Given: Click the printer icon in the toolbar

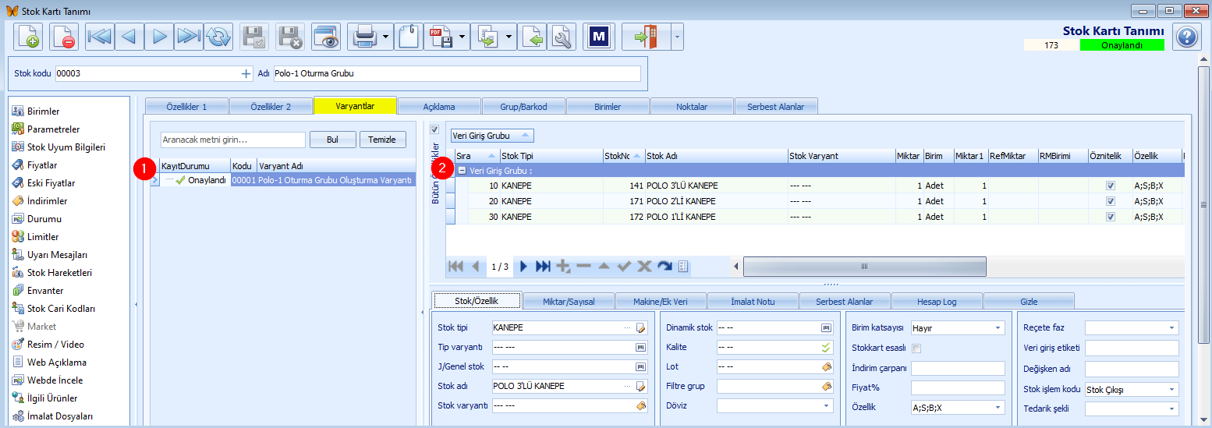Looking at the screenshot, I should point(365,37).
